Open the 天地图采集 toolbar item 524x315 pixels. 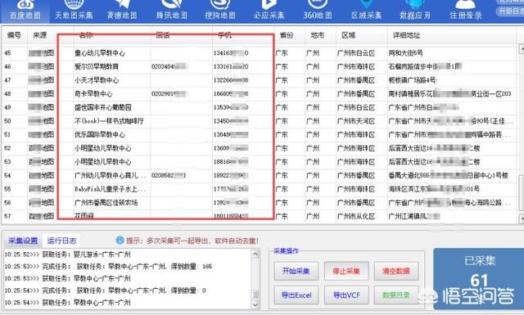(74, 10)
